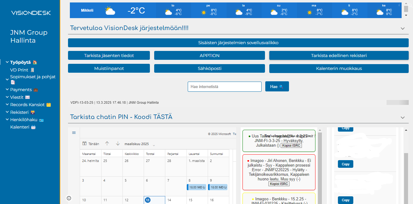Open the calendar hamburger menu
This screenshot has width=413, height=204.
[74, 133]
